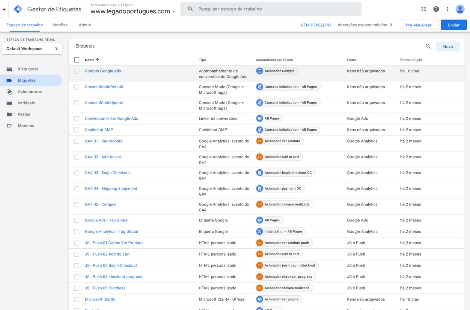The image size is (470, 310).
Task: Click the Acionadores sidebar icon
Action: [9, 92]
